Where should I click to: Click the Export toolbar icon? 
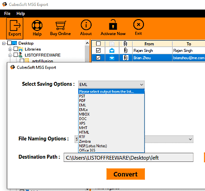pos(15,29)
